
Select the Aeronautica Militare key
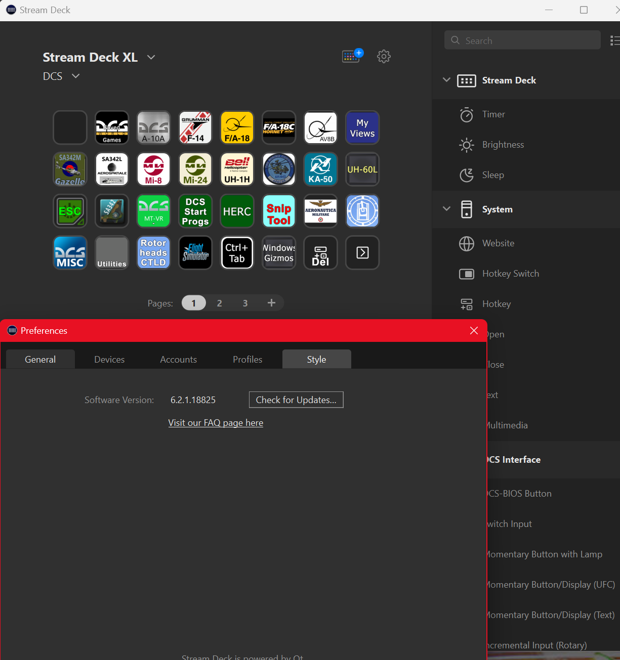pos(320,211)
